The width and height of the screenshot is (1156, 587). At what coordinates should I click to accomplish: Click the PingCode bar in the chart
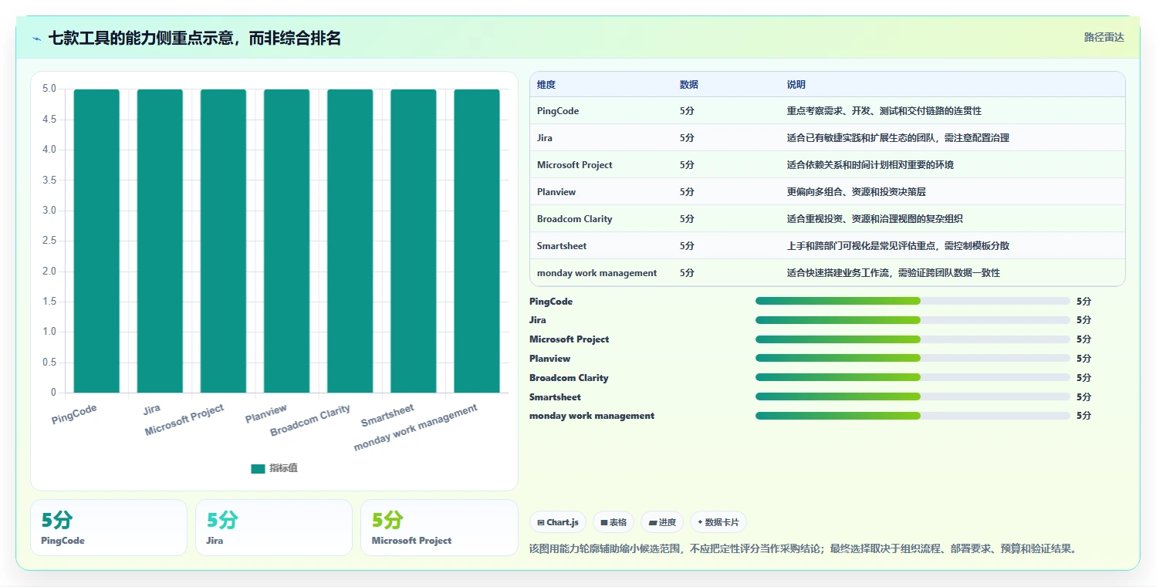point(96,241)
